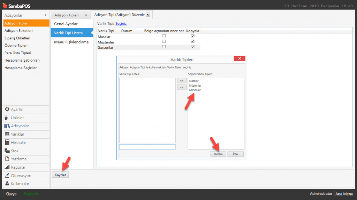357x200 pixels.
Task: Click Tamam to confirm entity types
Action: point(218,154)
